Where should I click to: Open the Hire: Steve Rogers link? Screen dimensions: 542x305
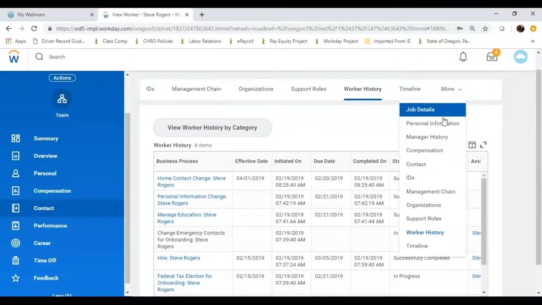179,258
